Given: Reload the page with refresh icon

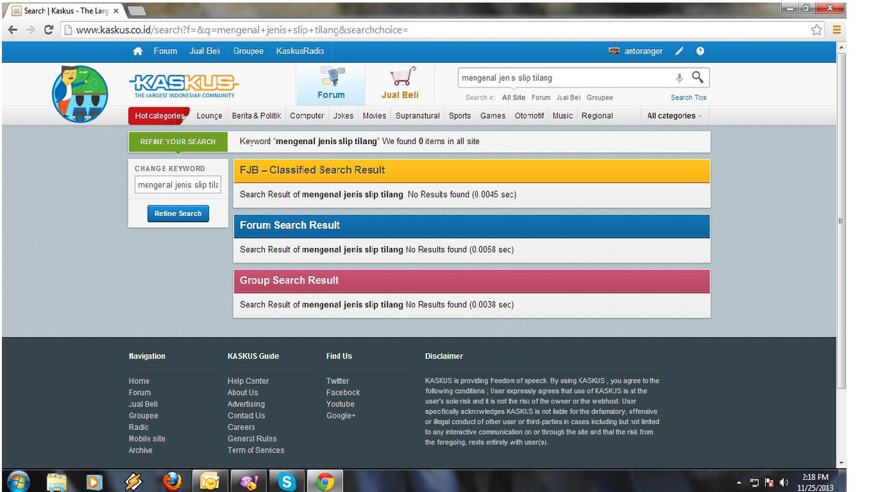Looking at the screenshot, I should [x=48, y=30].
